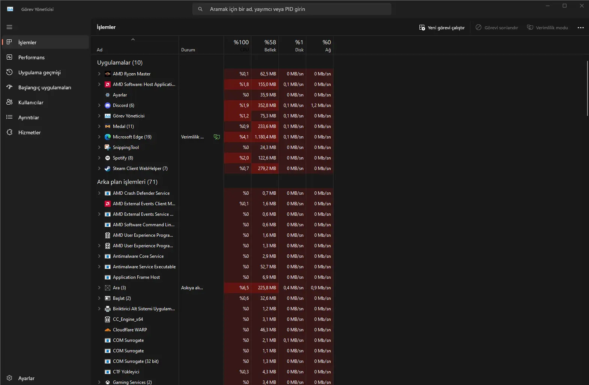589x385 pixels.
Task: Sort by the Ağ column header
Action: [320, 45]
